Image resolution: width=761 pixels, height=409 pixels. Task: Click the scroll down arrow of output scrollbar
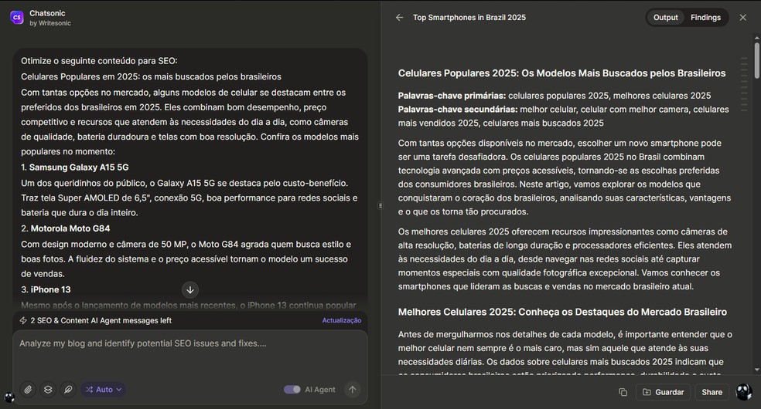pos(756,370)
